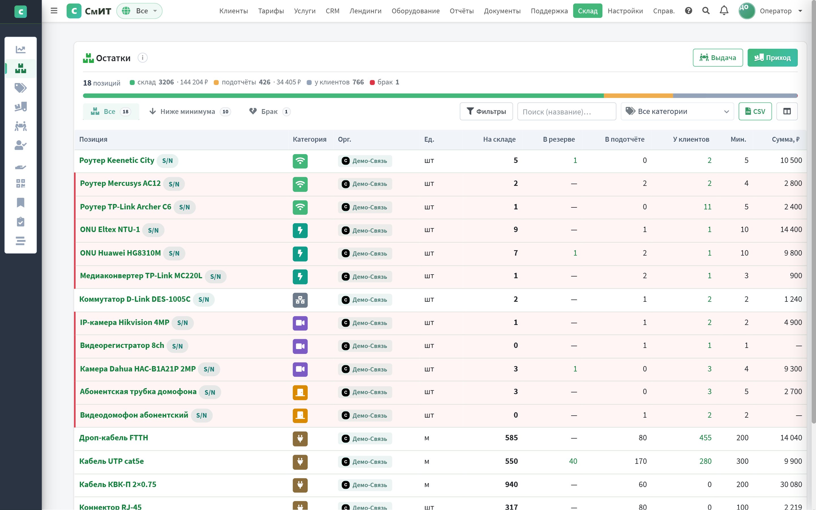This screenshot has width=816, height=510.
Task: Expand the Все region dropdown
Action: tap(139, 11)
